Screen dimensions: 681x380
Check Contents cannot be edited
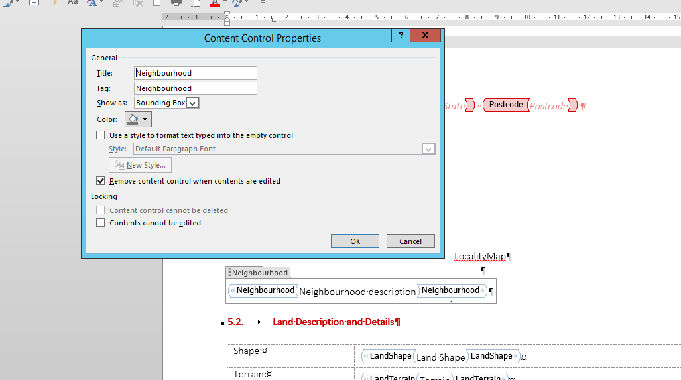click(x=100, y=222)
